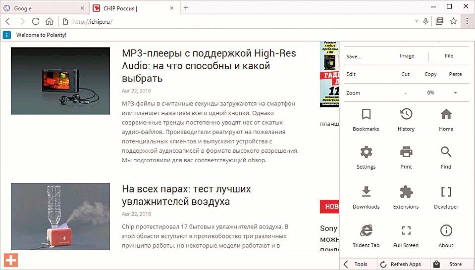Switch to the Google tab
The image size is (475, 270).
tap(45, 8)
